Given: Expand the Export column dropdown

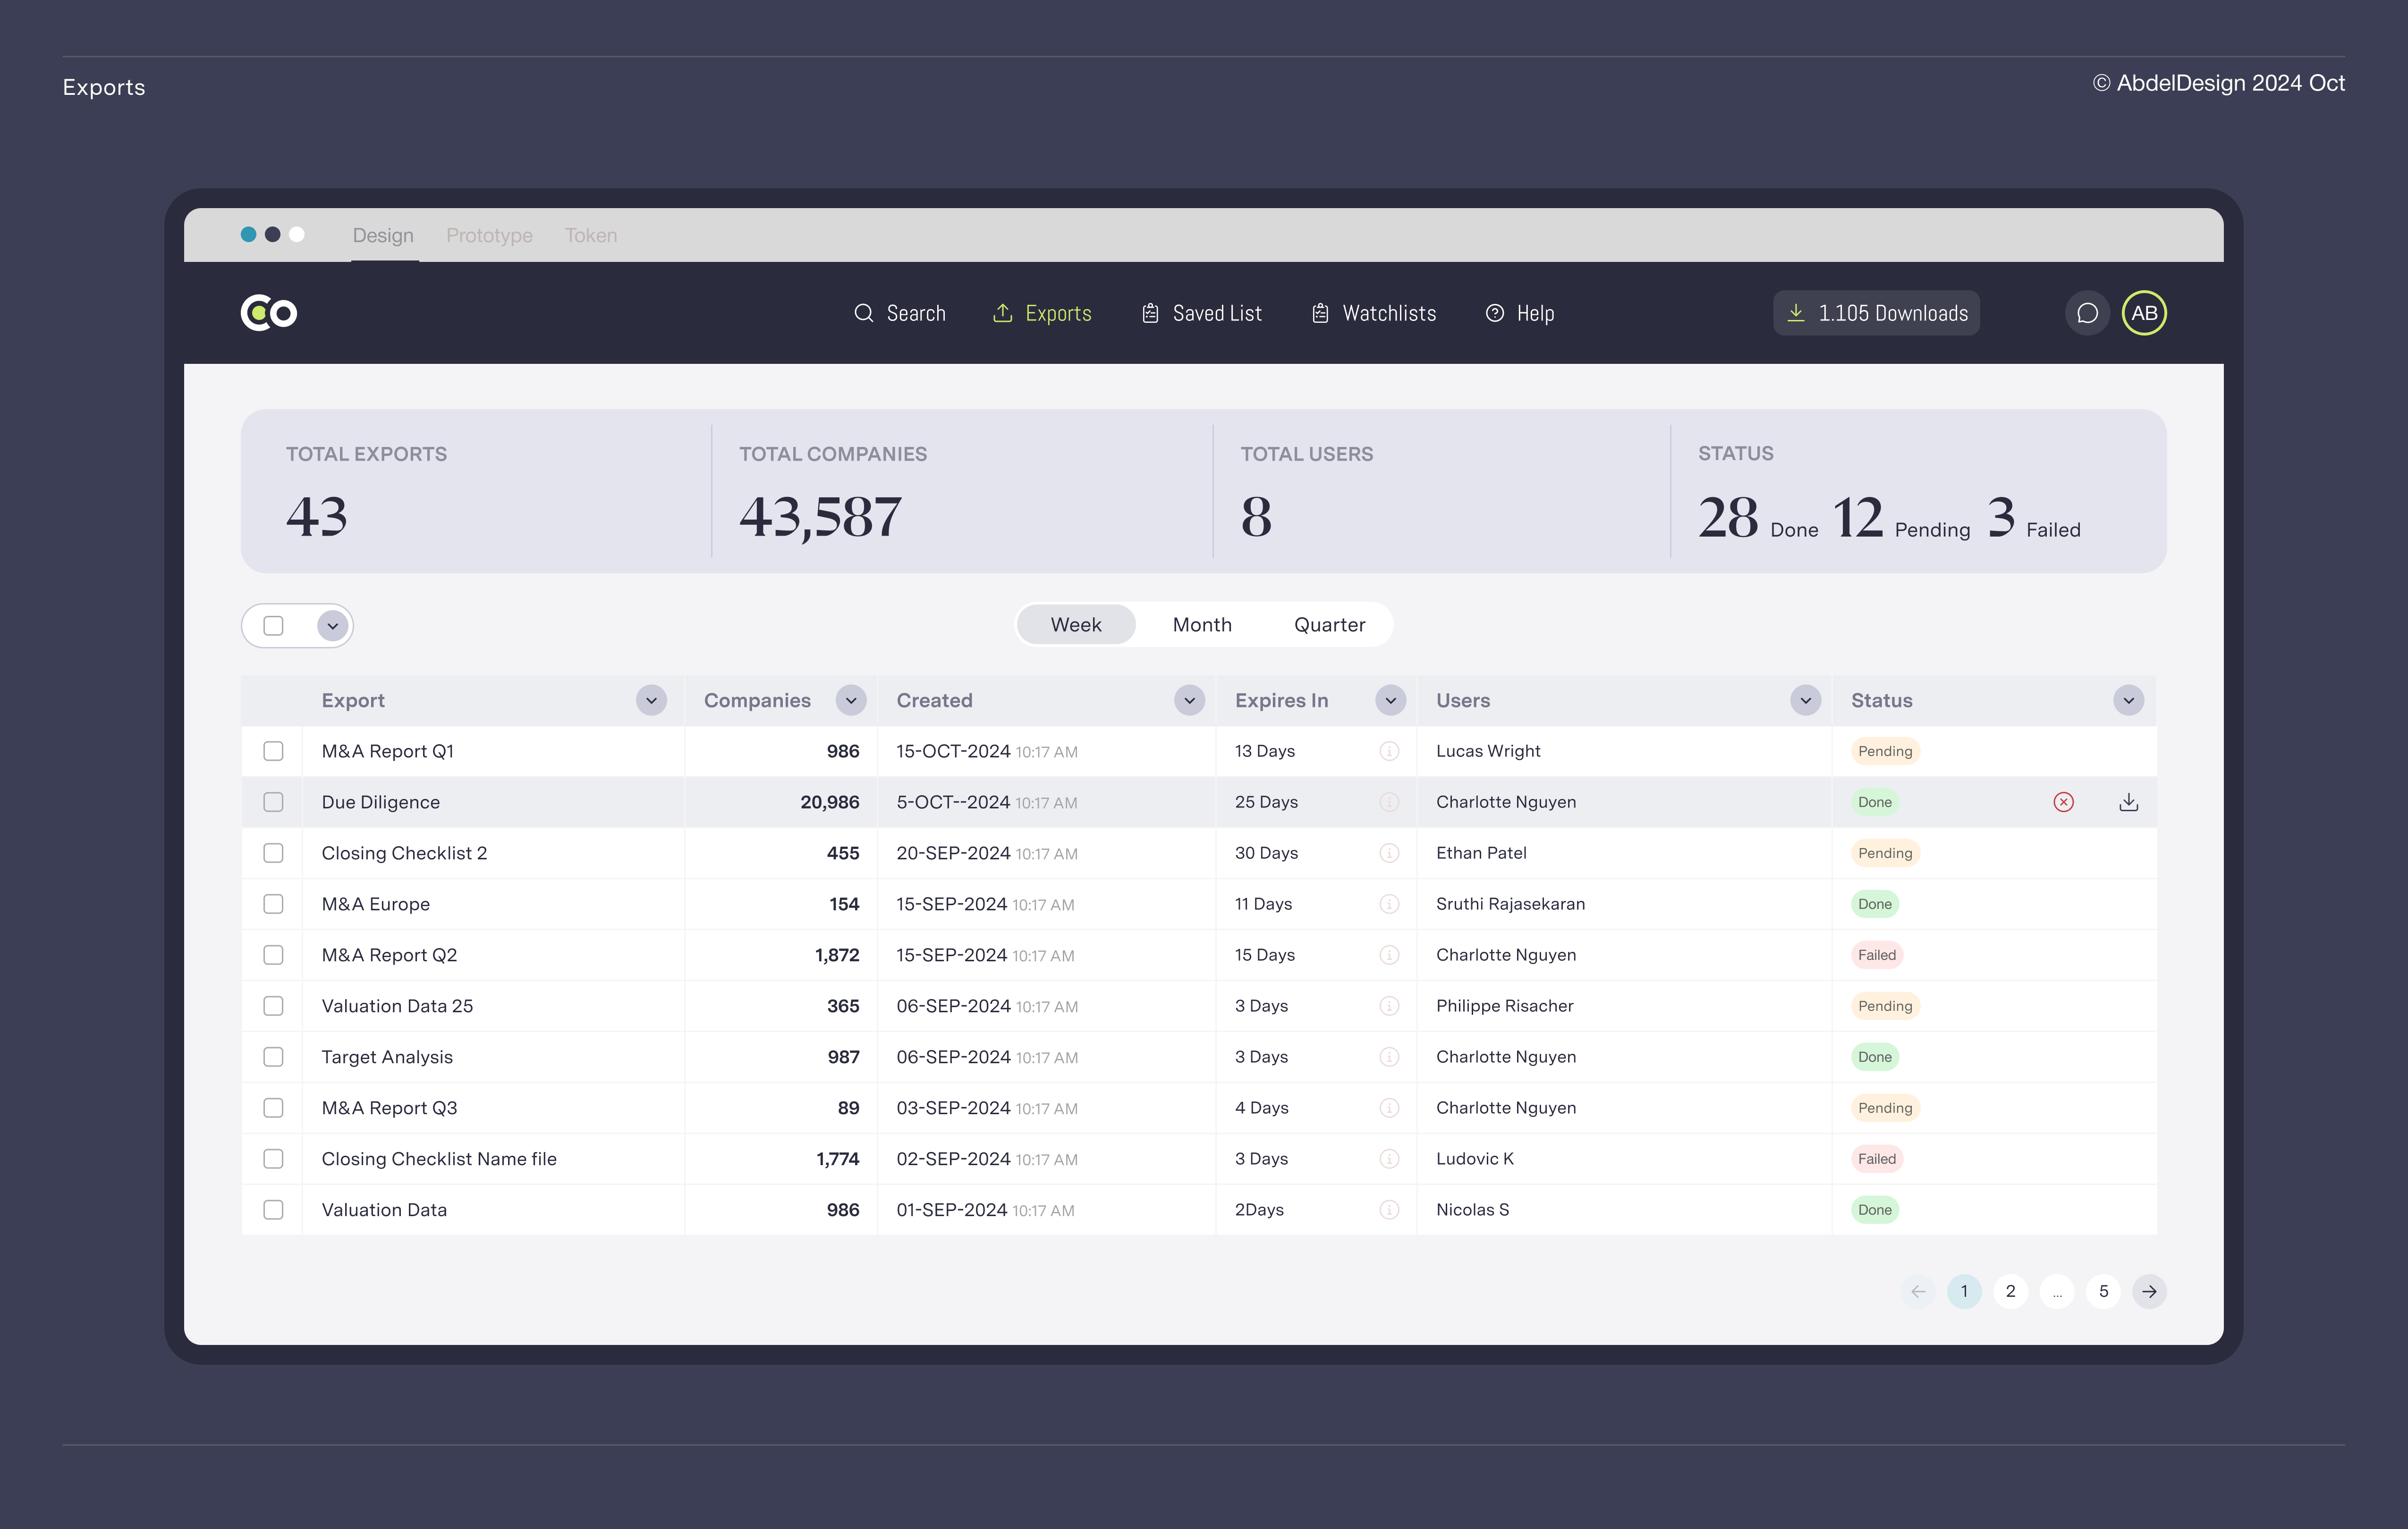Looking at the screenshot, I should click(x=651, y=700).
